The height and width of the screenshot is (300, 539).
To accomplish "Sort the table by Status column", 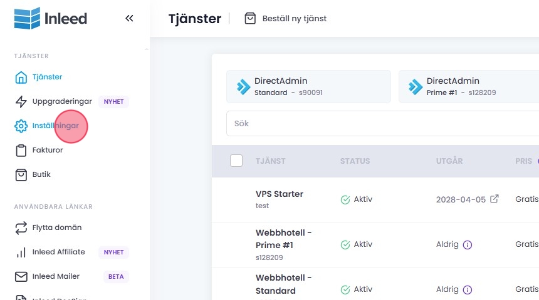I will [355, 161].
